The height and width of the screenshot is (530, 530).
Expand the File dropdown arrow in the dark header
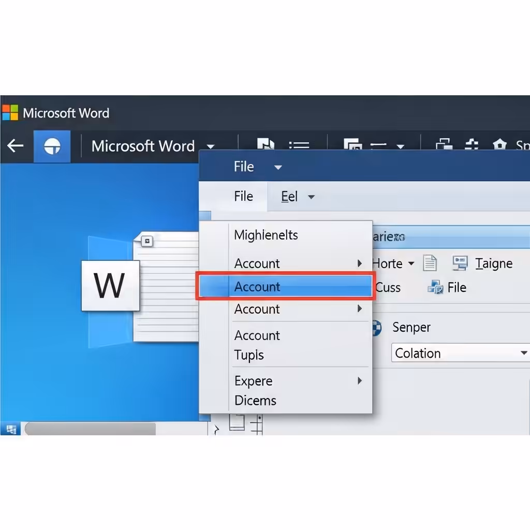point(278,167)
